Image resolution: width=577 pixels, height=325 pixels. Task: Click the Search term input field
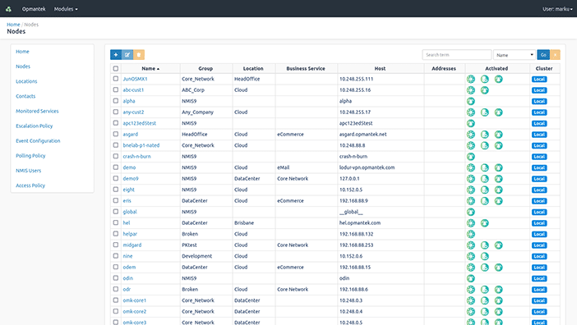(457, 55)
